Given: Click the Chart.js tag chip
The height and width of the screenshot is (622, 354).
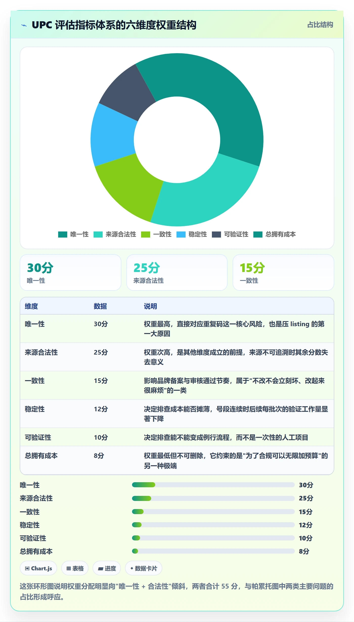Looking at the screenshot, I should coord(38,568).
